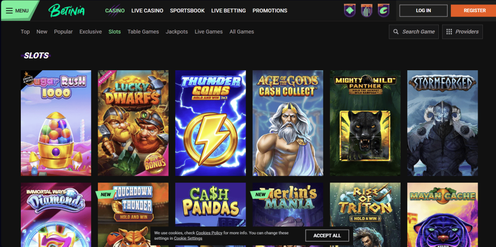Click the orange-striped shield badge icon

point(366,11)
